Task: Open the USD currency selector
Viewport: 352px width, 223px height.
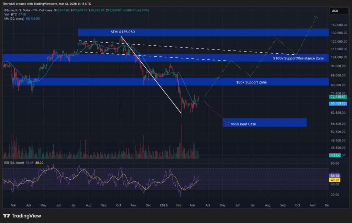Action: tap(335, 11)
